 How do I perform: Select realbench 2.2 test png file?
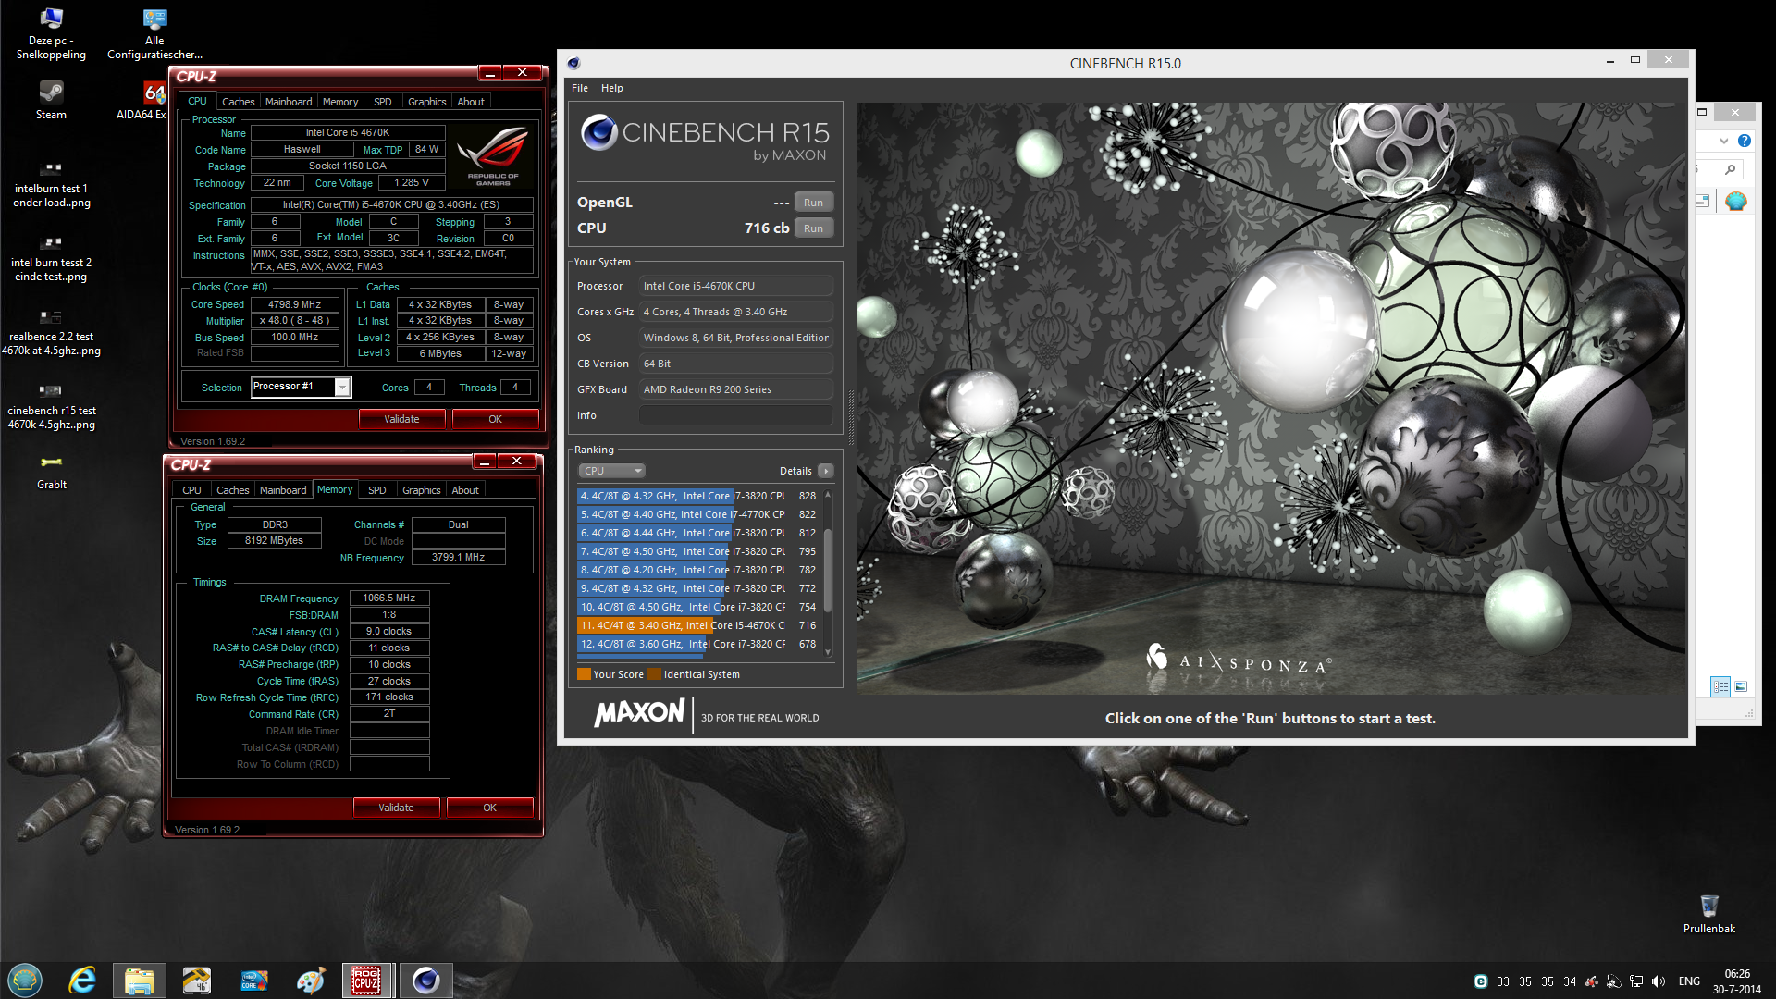pos(51,331)
